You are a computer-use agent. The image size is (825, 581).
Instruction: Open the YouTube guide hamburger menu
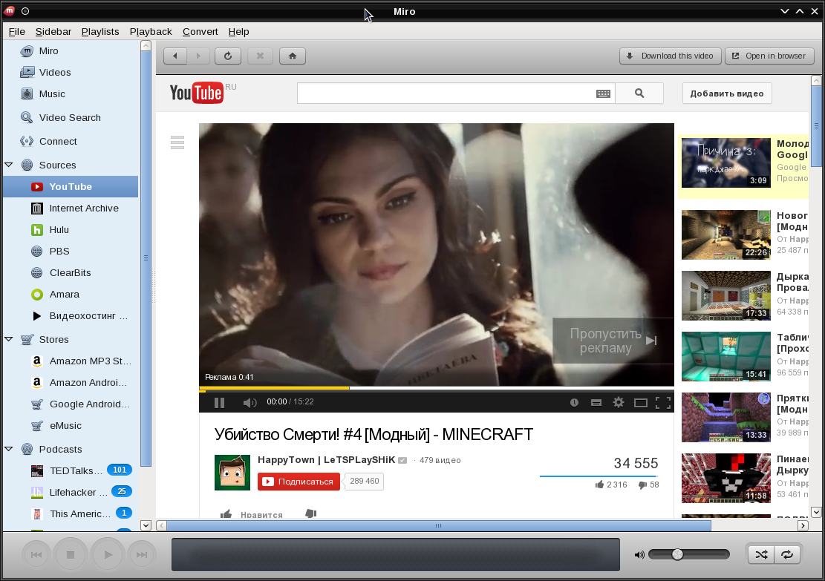(x=177, y=142)
